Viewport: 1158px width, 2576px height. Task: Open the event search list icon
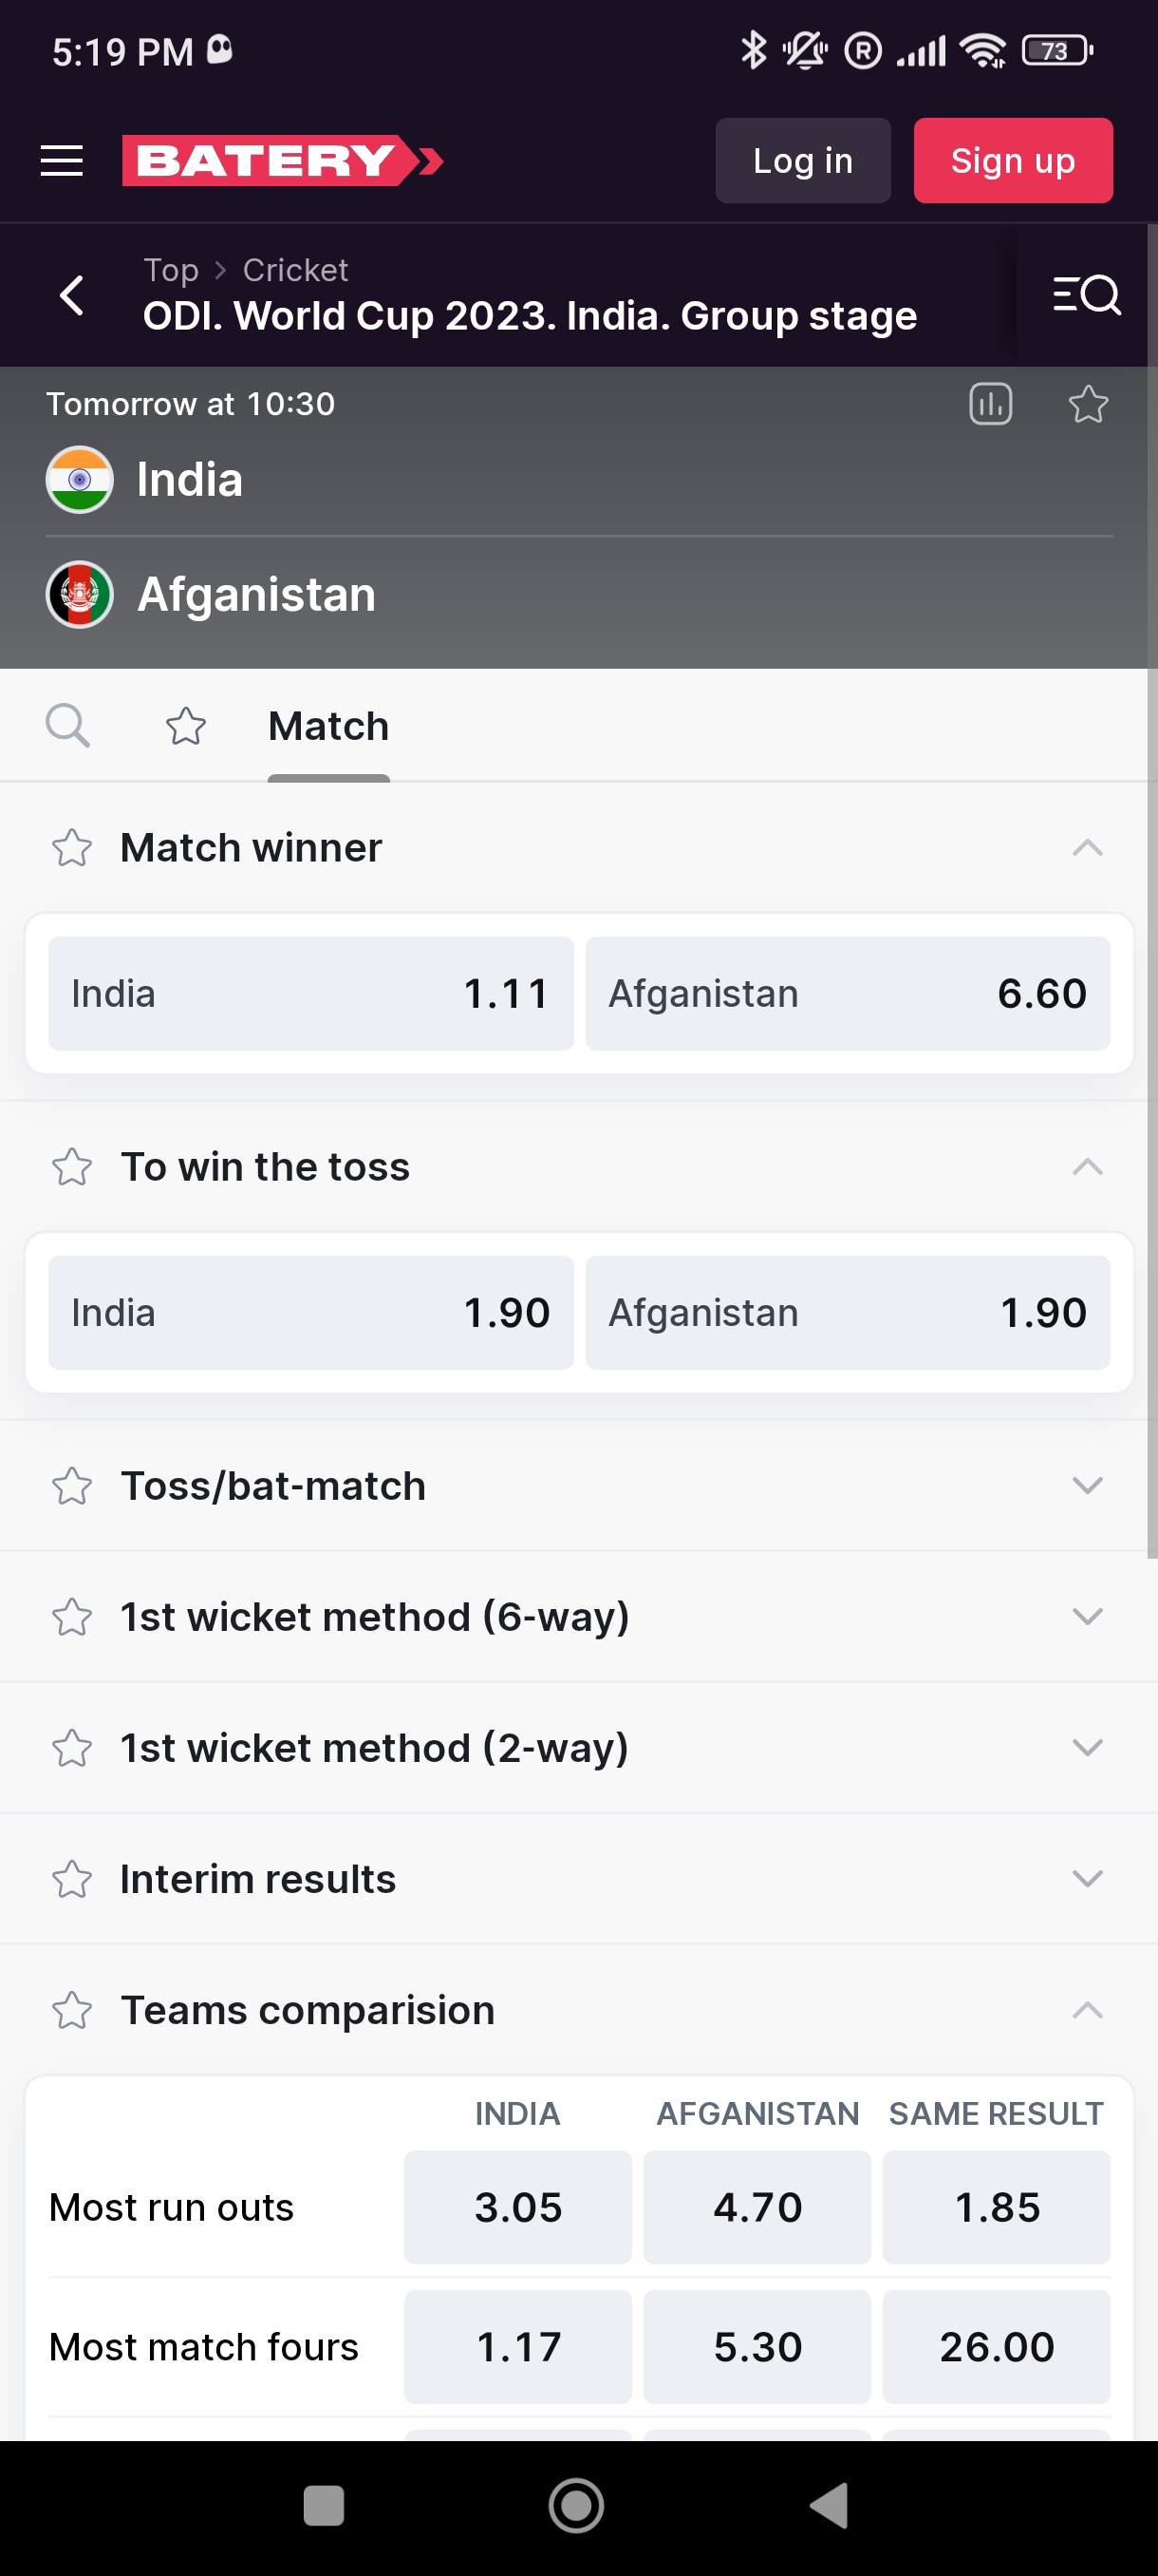1086,295
